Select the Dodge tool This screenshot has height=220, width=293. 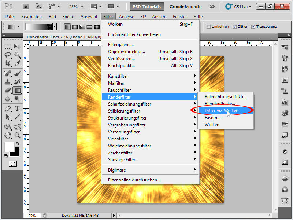pyautogui.click(x=17, y=99)
